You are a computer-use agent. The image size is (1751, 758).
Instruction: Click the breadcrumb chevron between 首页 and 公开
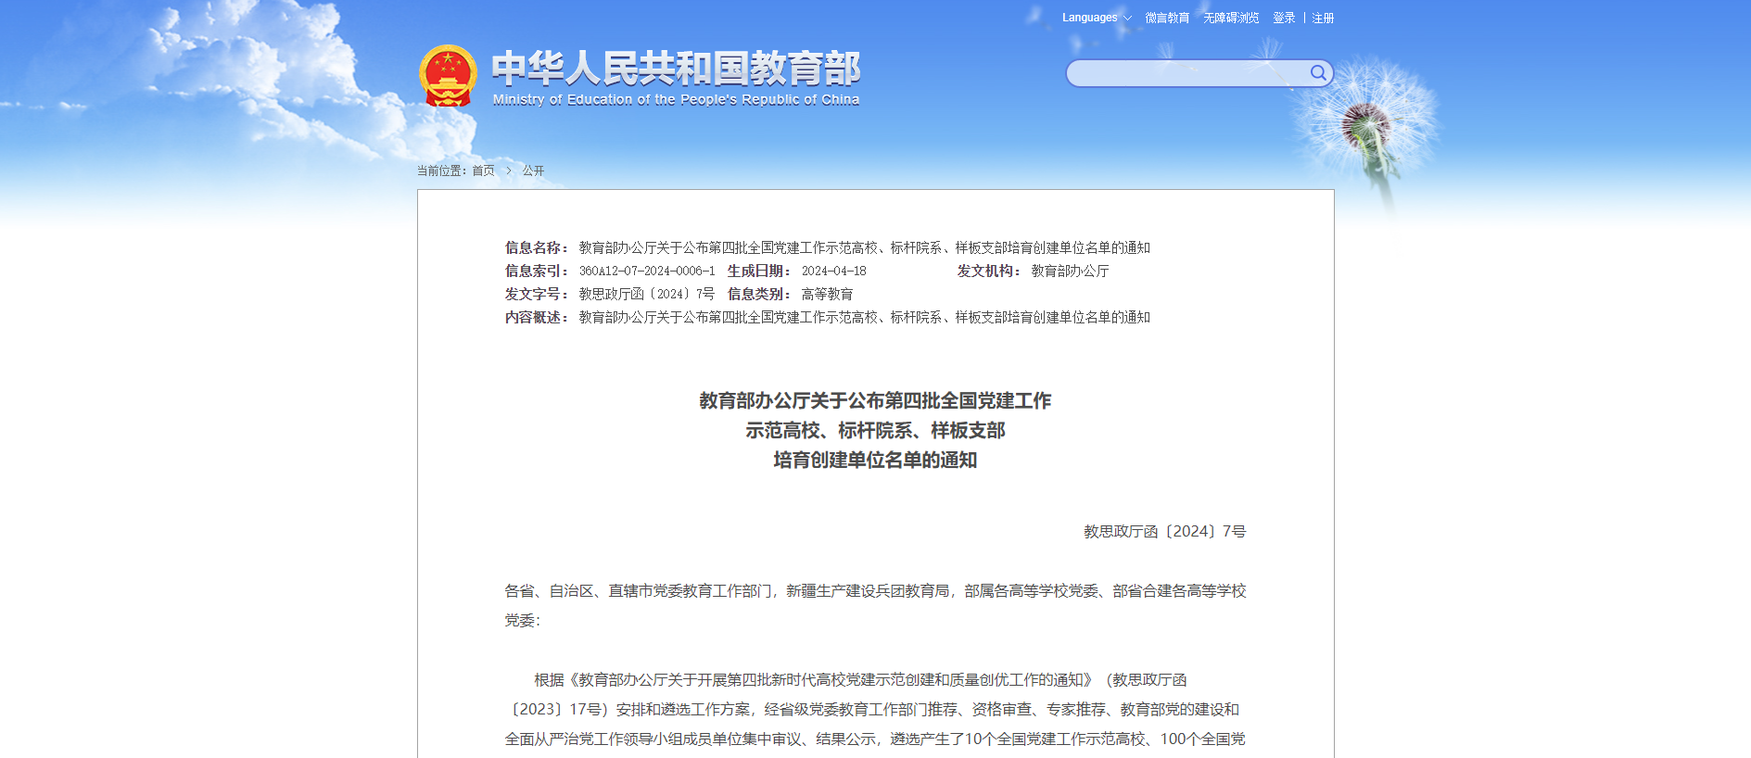pyautogui.click(x=509, y=171)
